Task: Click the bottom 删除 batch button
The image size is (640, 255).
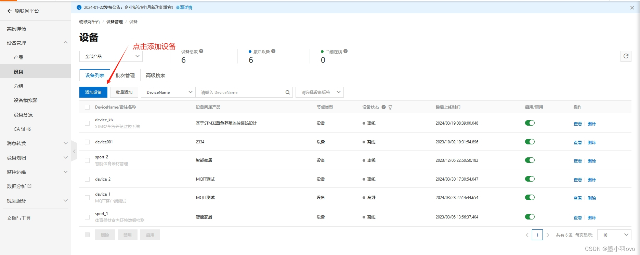Action: pyautogui.click(x=105, y=235)
